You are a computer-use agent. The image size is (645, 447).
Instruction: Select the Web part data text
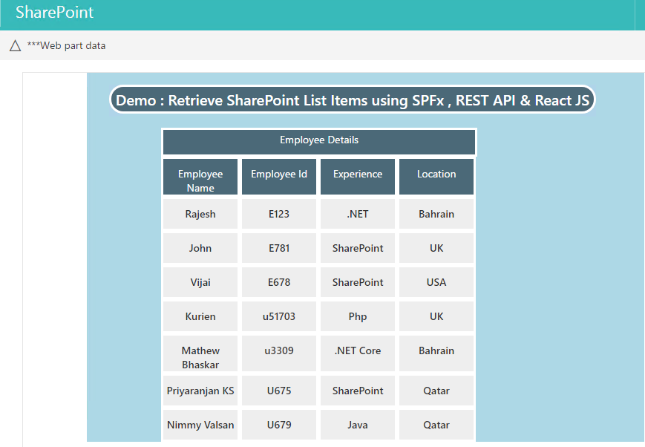click(x=66, y=46)
